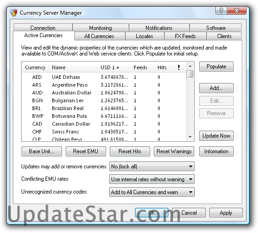Open the Conflicting EMU rates dropdown
Screen dimensions: 258x233
[x=151, y=179]
